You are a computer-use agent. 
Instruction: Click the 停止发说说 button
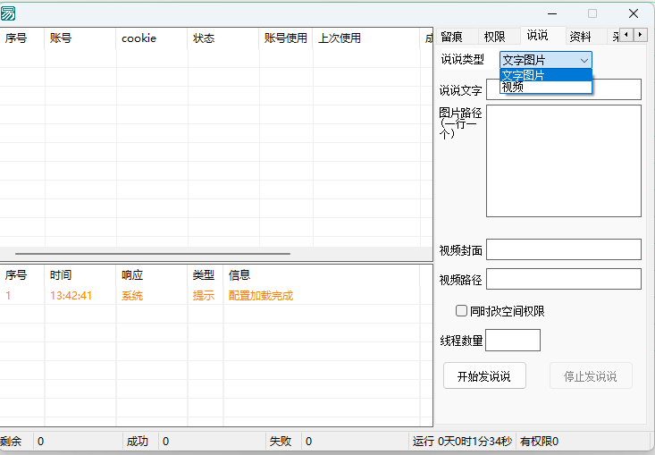pos(591,376)
